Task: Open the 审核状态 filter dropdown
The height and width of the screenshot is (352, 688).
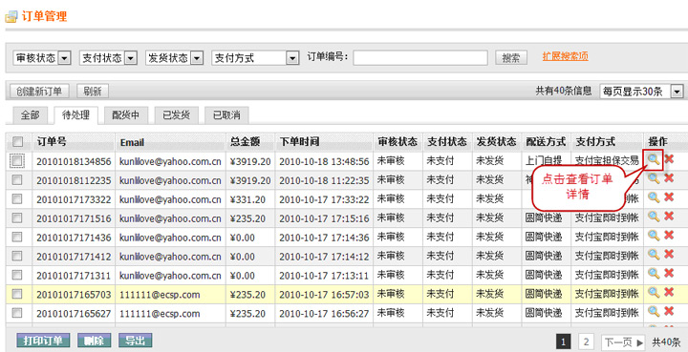Action: click(42, 58)
